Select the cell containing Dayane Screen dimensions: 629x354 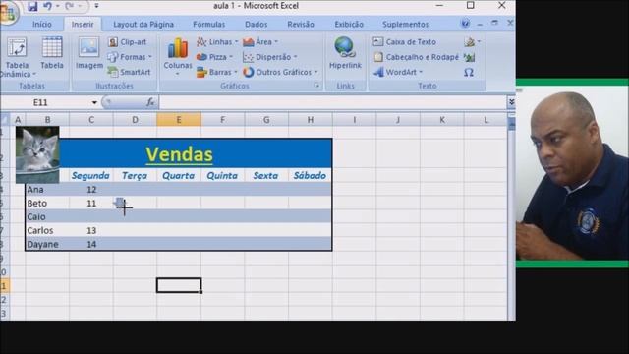[x=47, y=244]
